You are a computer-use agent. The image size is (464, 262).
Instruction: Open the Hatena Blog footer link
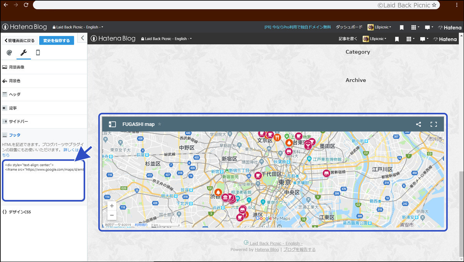pyautogui.click(x=267, y=250)
